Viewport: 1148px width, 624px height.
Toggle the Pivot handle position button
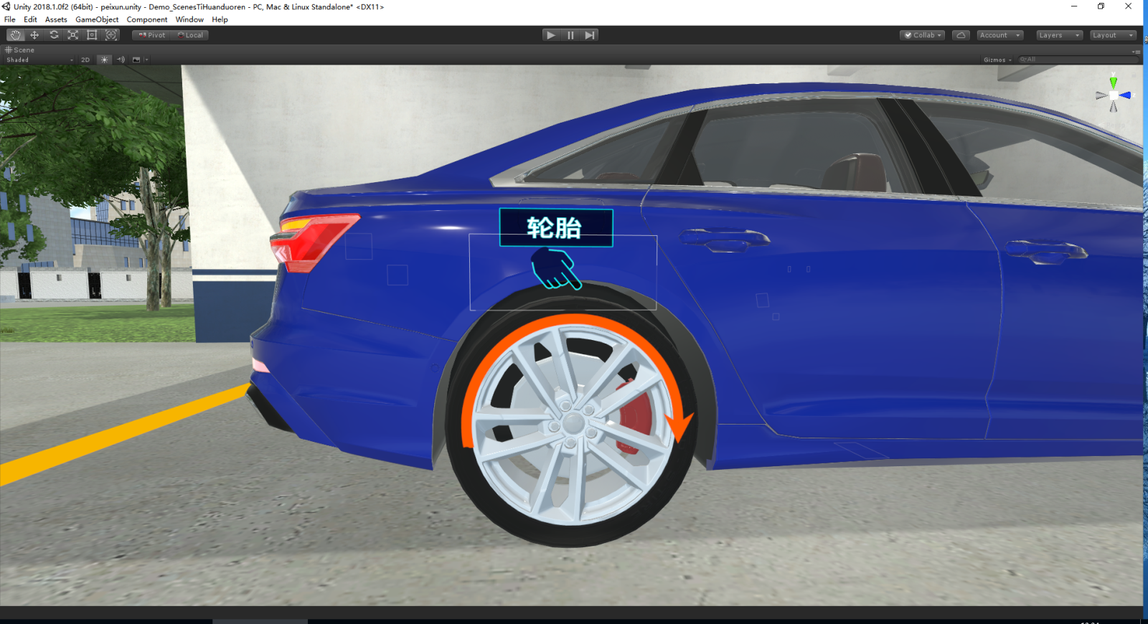point(151,35)
